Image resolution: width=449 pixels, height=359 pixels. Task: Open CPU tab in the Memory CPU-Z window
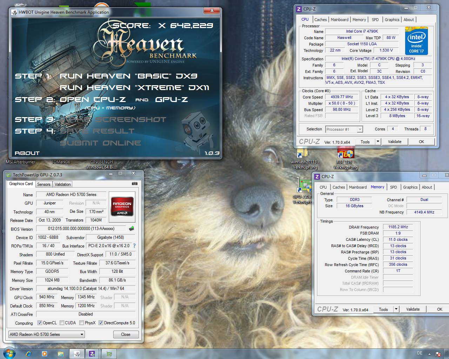(x=323, y=187)
